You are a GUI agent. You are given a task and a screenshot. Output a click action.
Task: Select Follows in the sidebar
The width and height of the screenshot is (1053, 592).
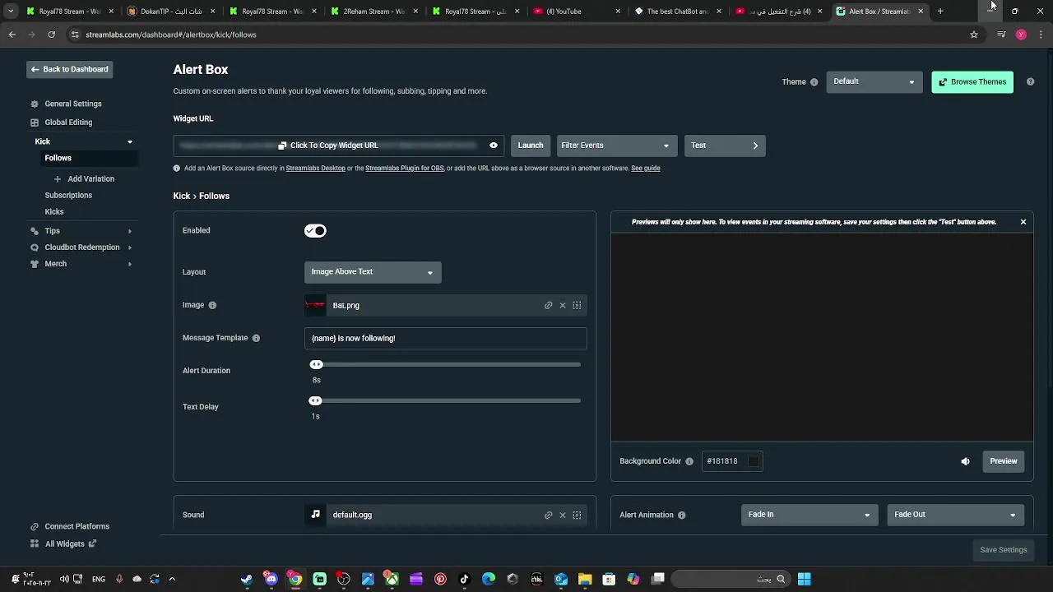(x=58, y=158)
